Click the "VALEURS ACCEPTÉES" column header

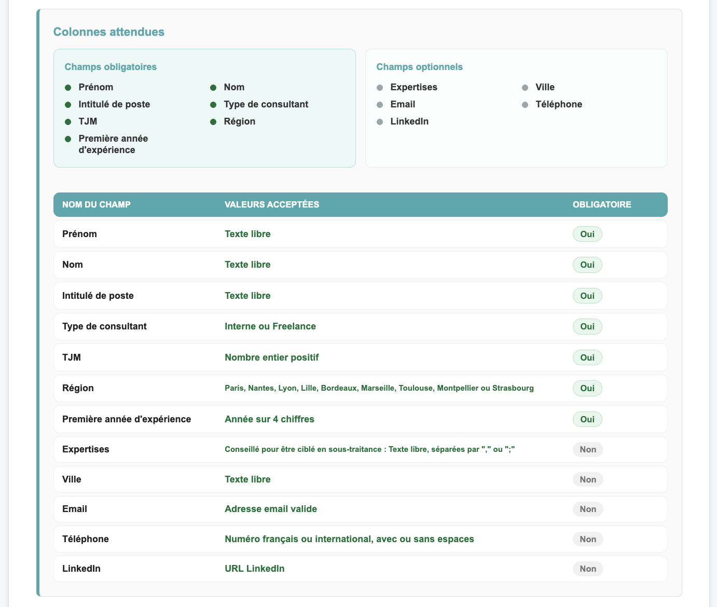click(x=272, y=204)
